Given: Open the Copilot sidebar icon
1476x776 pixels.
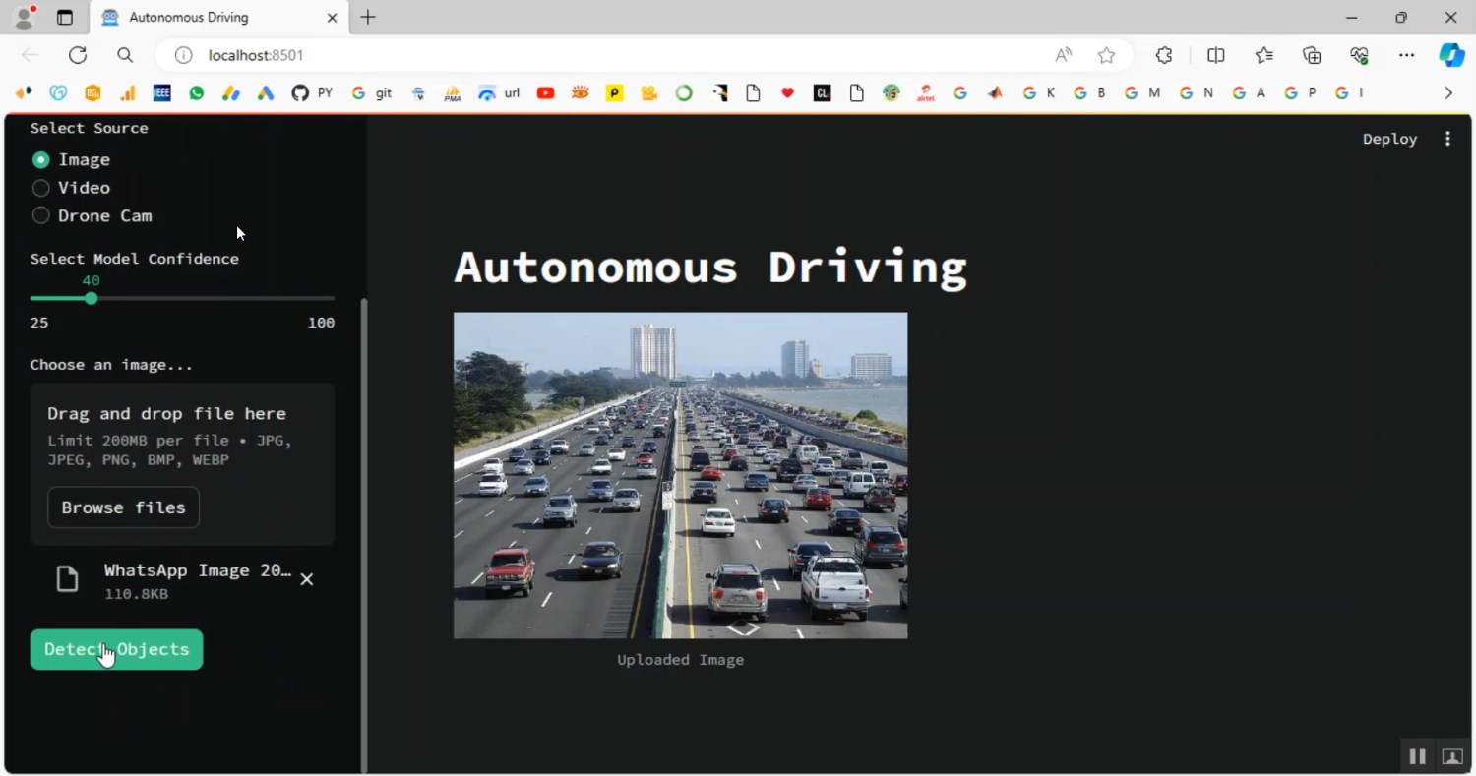Looking at the screenshot, I should (x=1451, y=55).
